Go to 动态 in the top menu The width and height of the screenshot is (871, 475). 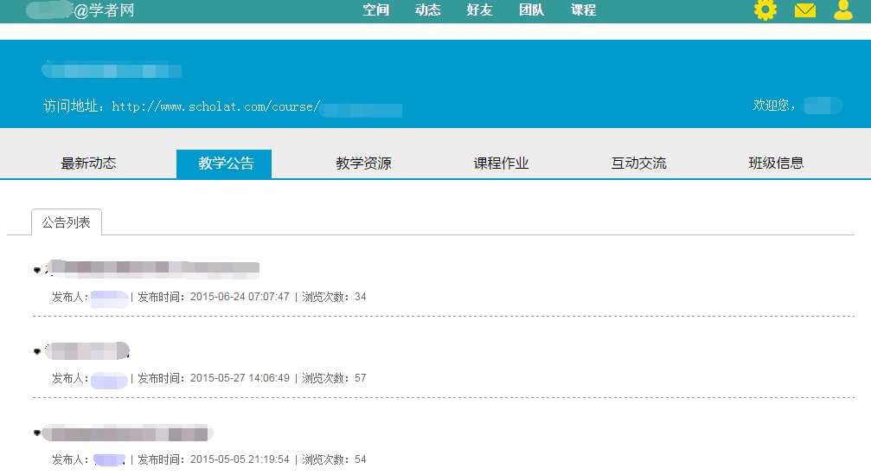(427, 10)
